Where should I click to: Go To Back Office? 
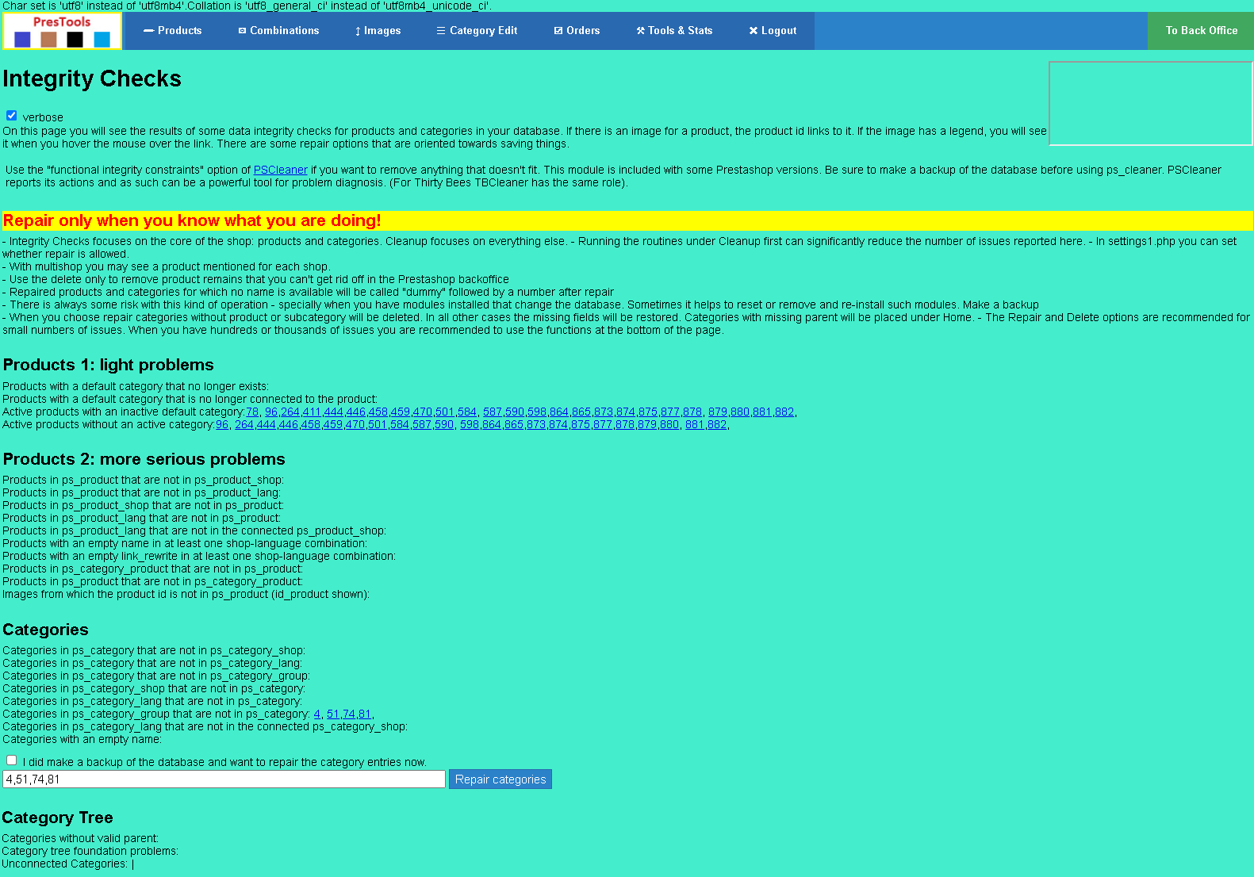click(1201, 31)
